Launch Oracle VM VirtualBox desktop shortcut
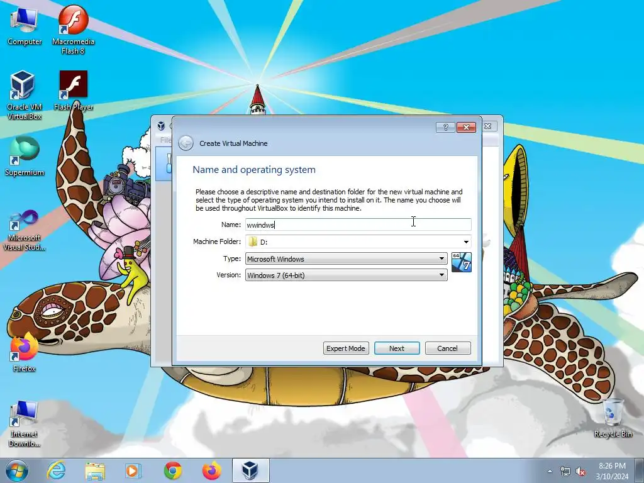The height and width of the screenshot is (483, 644). (24, 96)
